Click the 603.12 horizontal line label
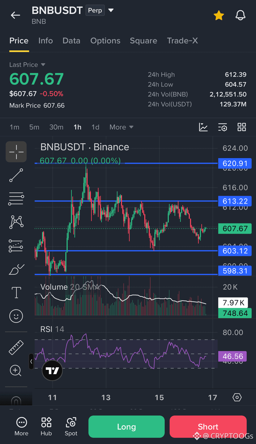Screen dimensions: 256x444 click(x=235, y=251)
